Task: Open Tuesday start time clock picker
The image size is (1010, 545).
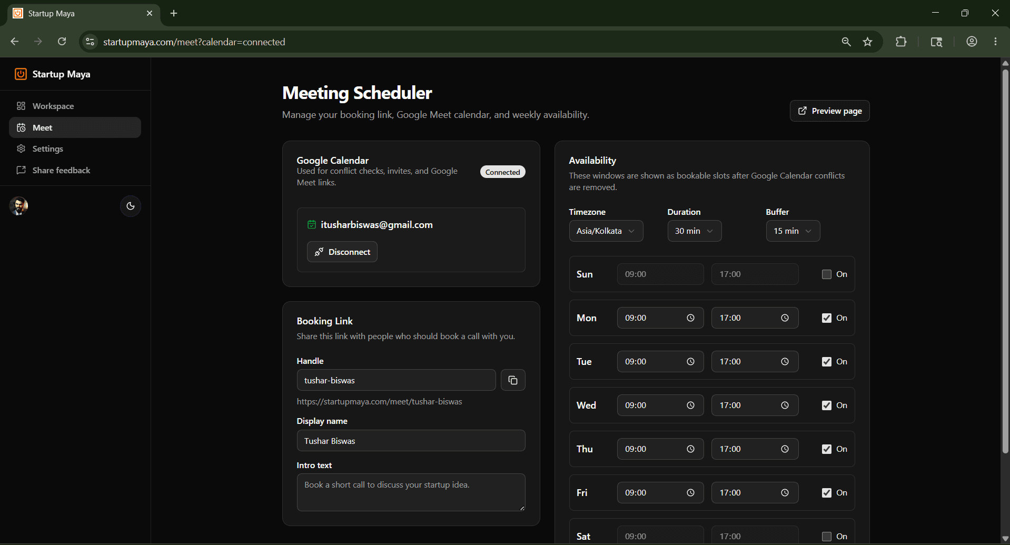Action: 690,362
